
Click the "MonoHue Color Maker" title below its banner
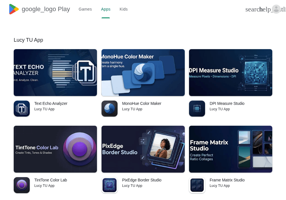click(x=142, y=103)
